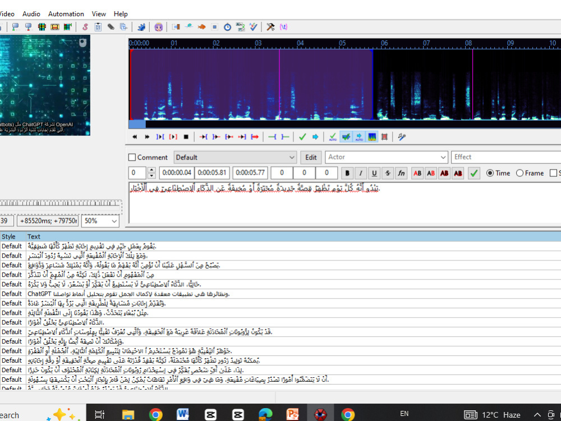The width and height of the screenshot is (561, 421).
Task: Toggle strikeout S button
Action: [388, 173]
